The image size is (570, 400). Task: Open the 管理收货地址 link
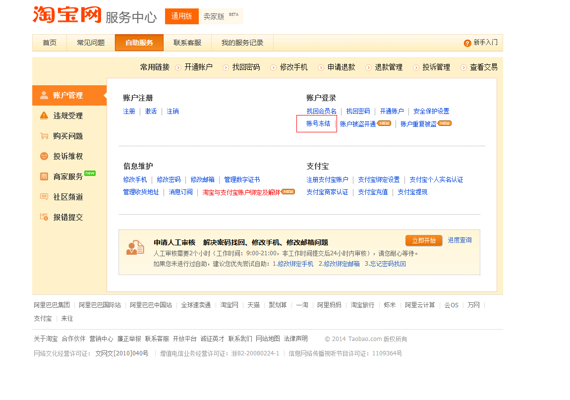[x=141, y=192]
